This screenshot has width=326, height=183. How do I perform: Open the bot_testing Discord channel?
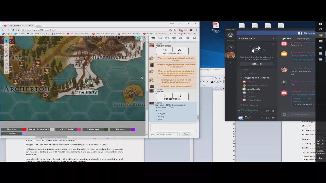(x=249, y=73)
